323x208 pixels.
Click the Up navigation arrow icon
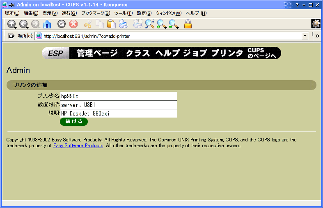pos(11,24)
